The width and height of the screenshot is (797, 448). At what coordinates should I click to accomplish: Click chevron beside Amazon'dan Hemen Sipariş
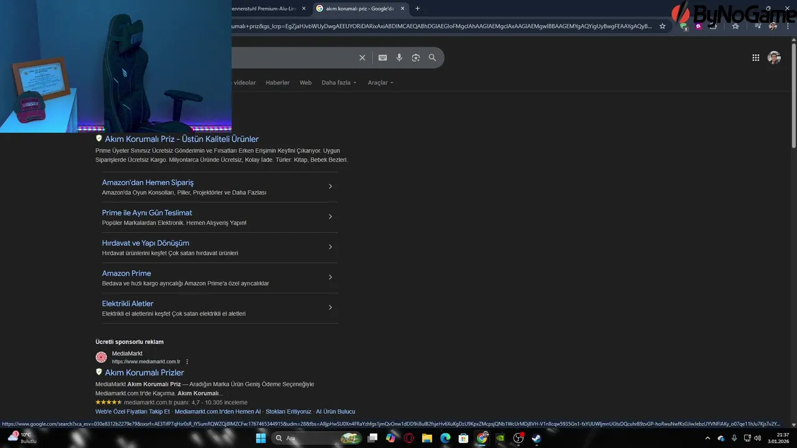coord(330,186)
